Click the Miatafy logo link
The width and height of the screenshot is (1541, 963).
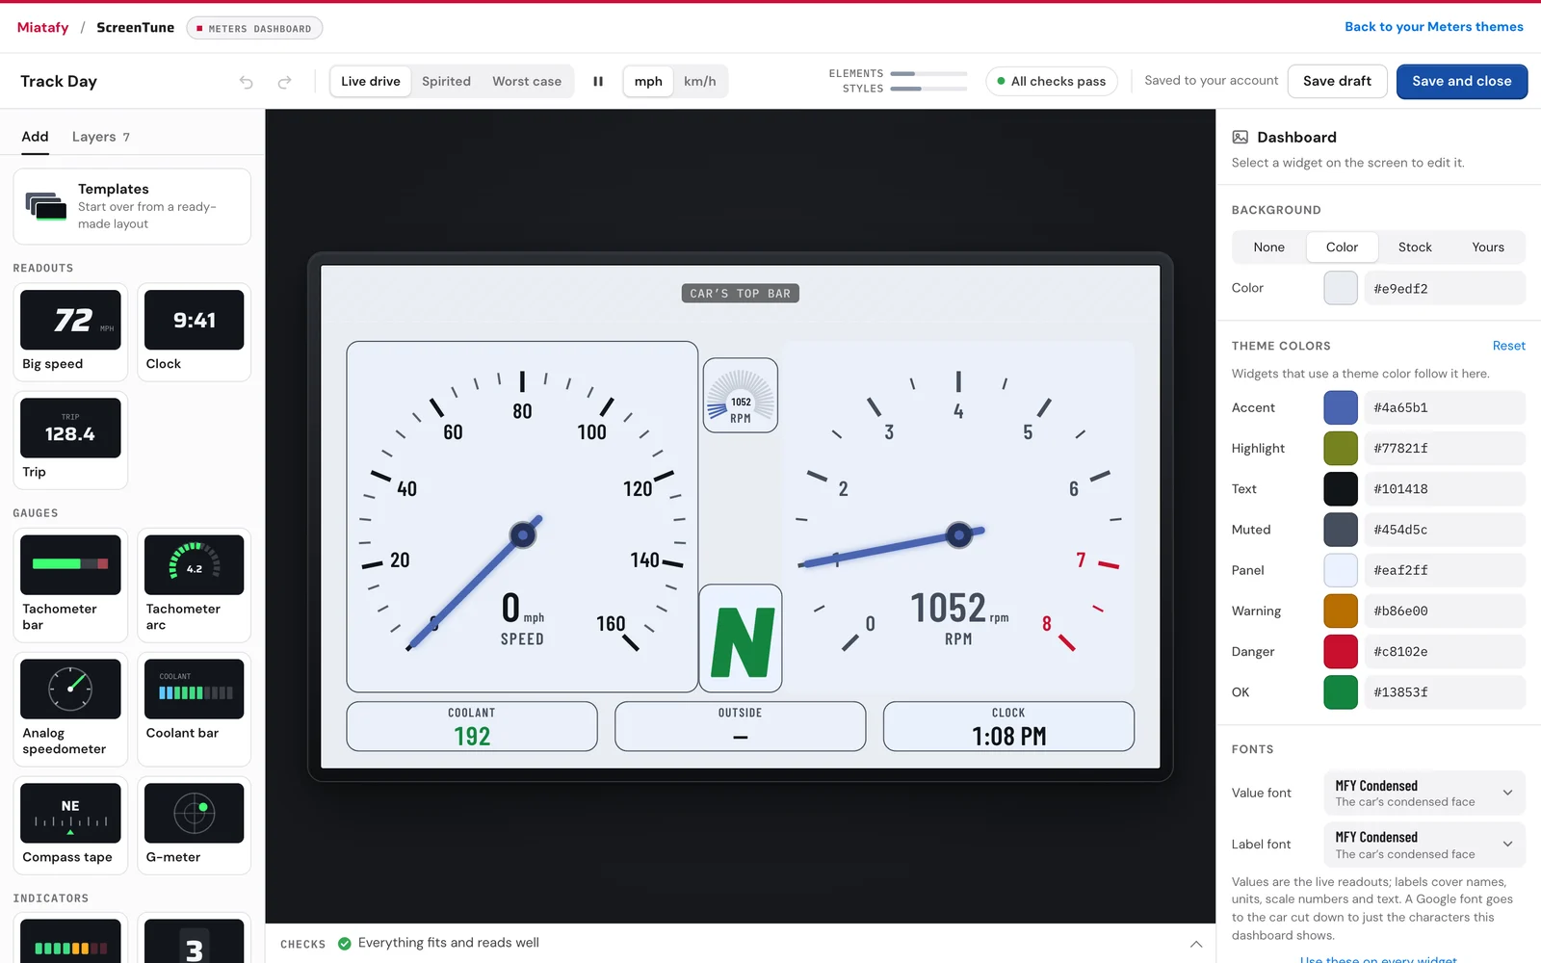point(43,28)
